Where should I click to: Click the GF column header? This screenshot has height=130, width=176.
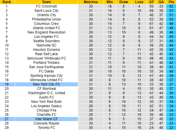(151, 2)
